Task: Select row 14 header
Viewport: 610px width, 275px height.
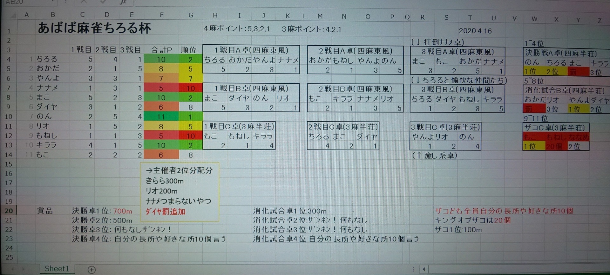Action: [9, 155]
